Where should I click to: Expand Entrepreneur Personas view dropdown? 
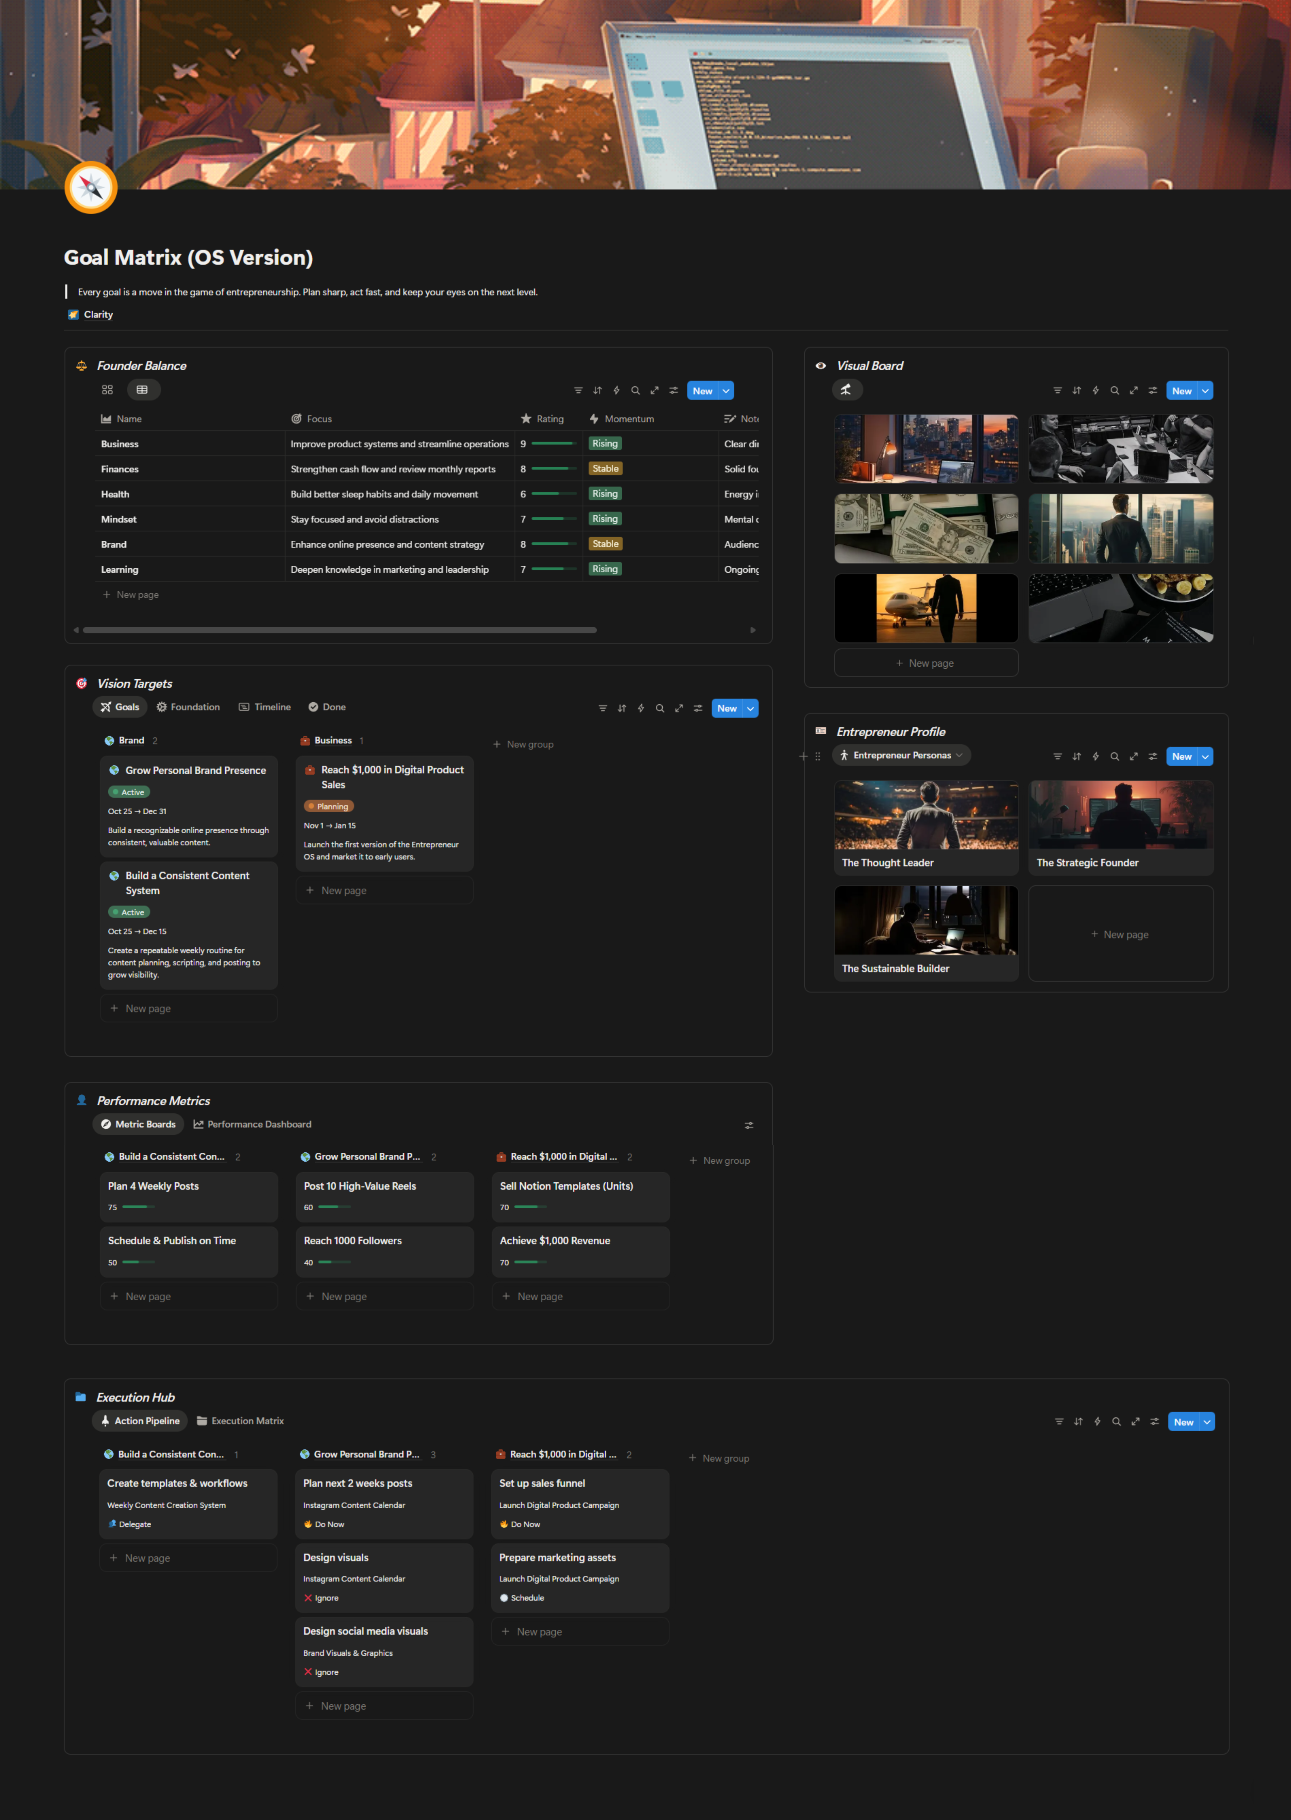click(x=960, y=755)
